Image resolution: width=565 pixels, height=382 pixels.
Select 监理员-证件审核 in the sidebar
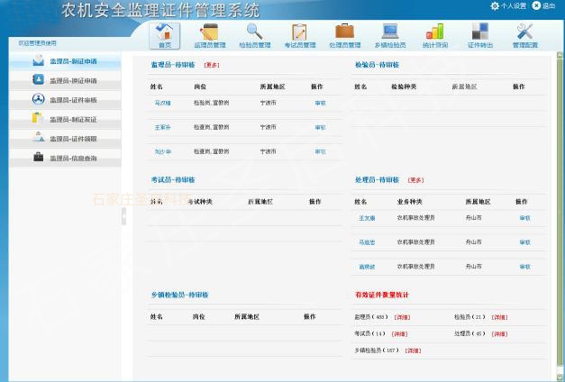pyautogui.click(x=65, y=100)
